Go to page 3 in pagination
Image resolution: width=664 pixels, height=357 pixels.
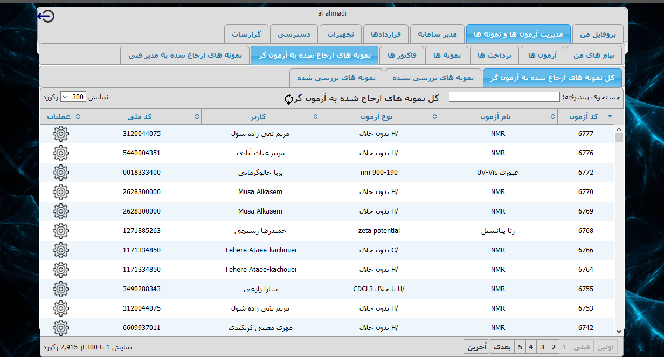point(542,347)
